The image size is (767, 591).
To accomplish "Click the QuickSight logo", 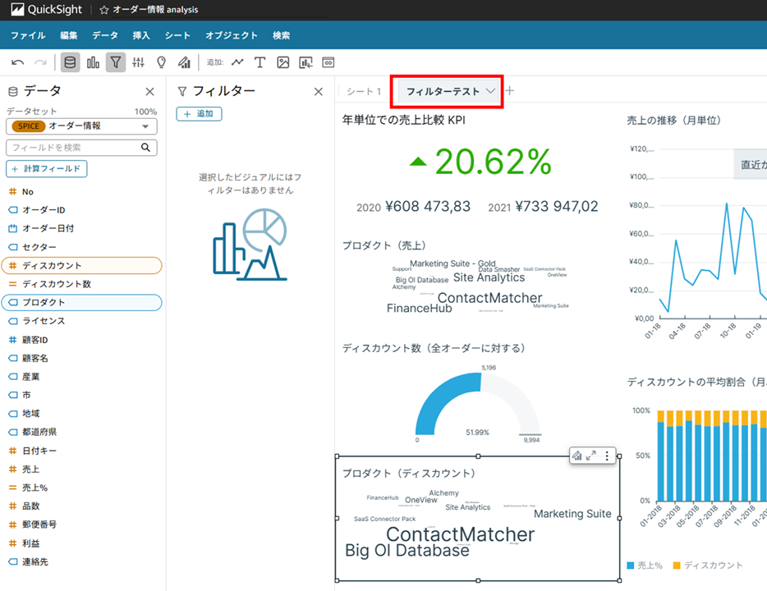I will click(x=47, y=9).
